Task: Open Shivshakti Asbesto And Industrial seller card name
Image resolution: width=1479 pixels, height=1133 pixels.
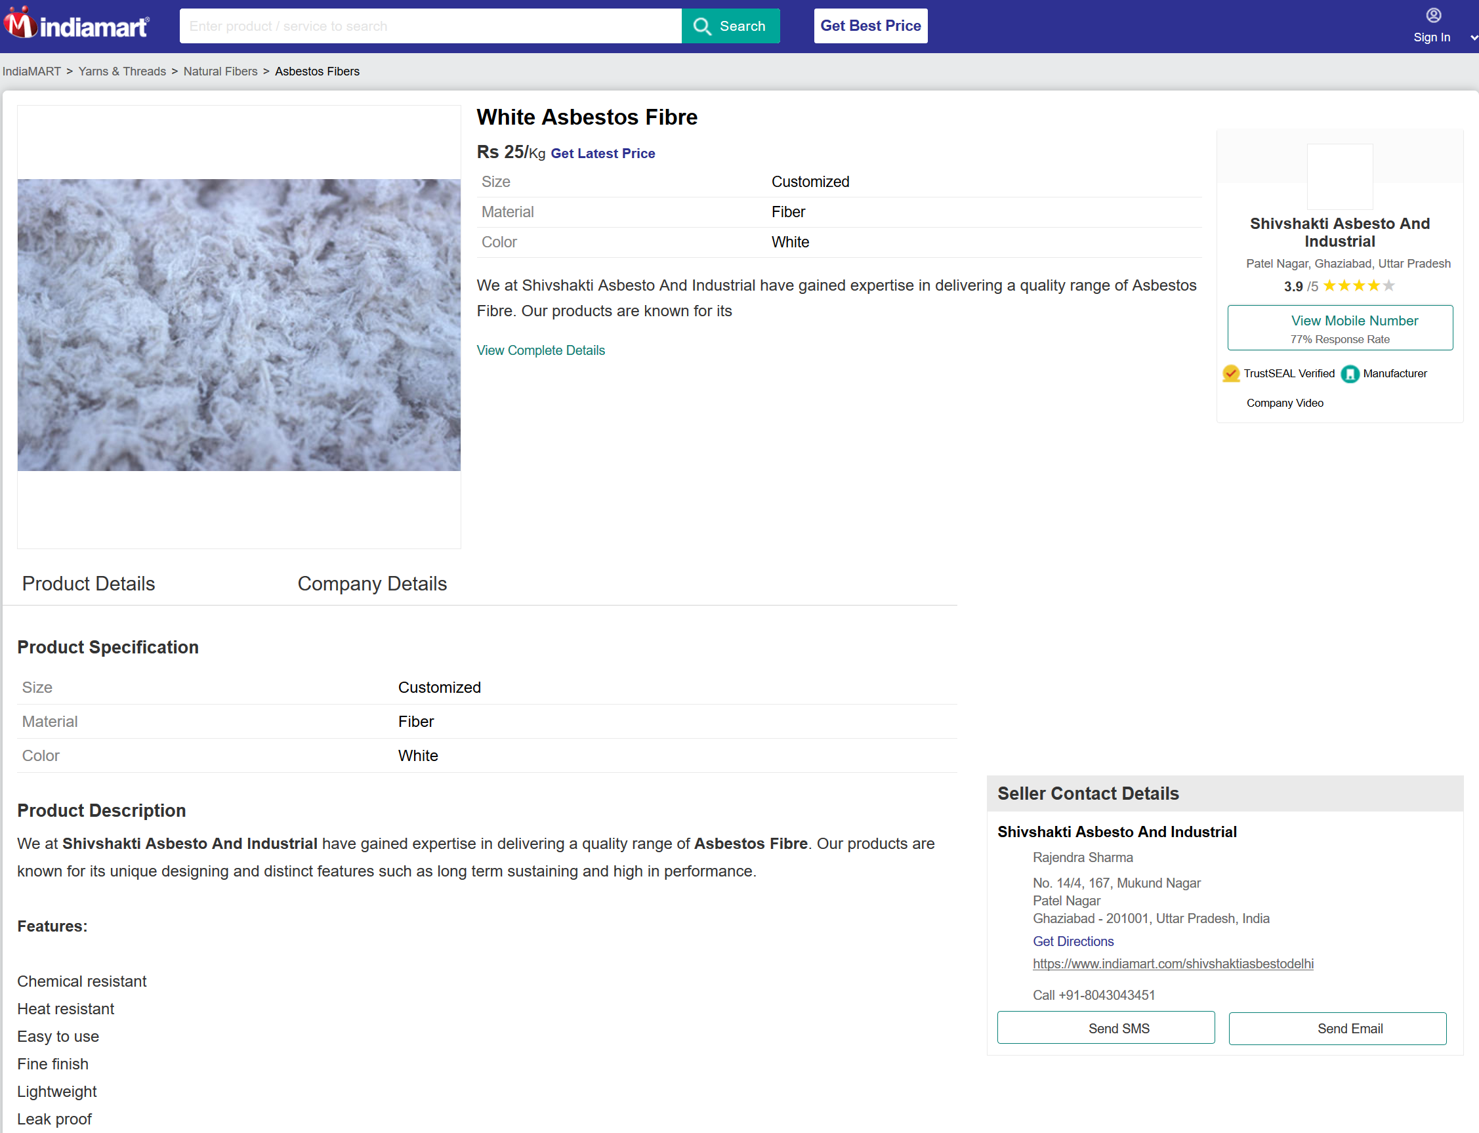Action: point(1339,233)
